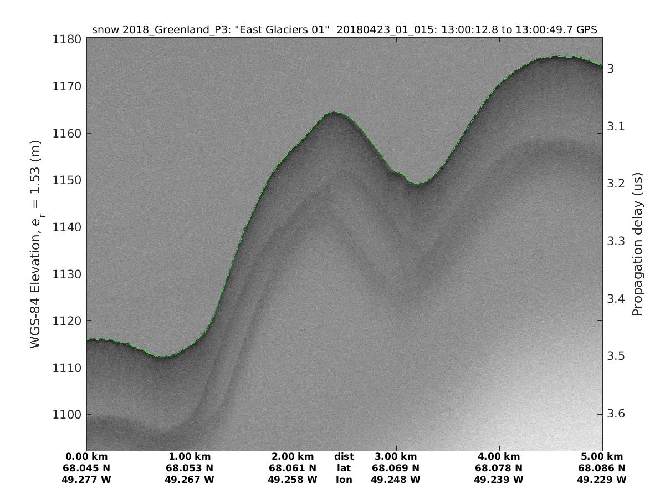This screenshot has height=499, width=665.
Task: Click the plot title text at top
Action: click(x=344, y=30)
